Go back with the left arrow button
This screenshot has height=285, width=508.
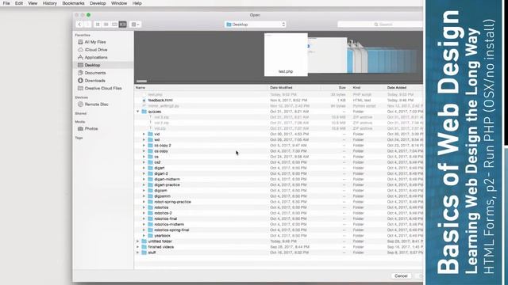79,25
